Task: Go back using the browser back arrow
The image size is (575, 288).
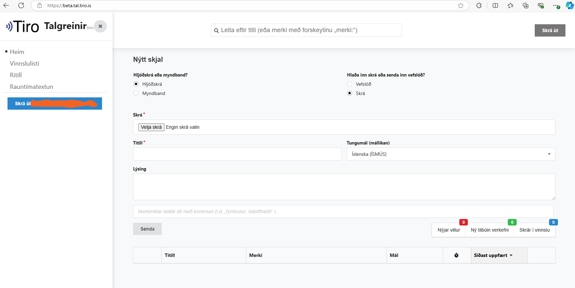Action: pyautogui.click(x=6, y=5)
